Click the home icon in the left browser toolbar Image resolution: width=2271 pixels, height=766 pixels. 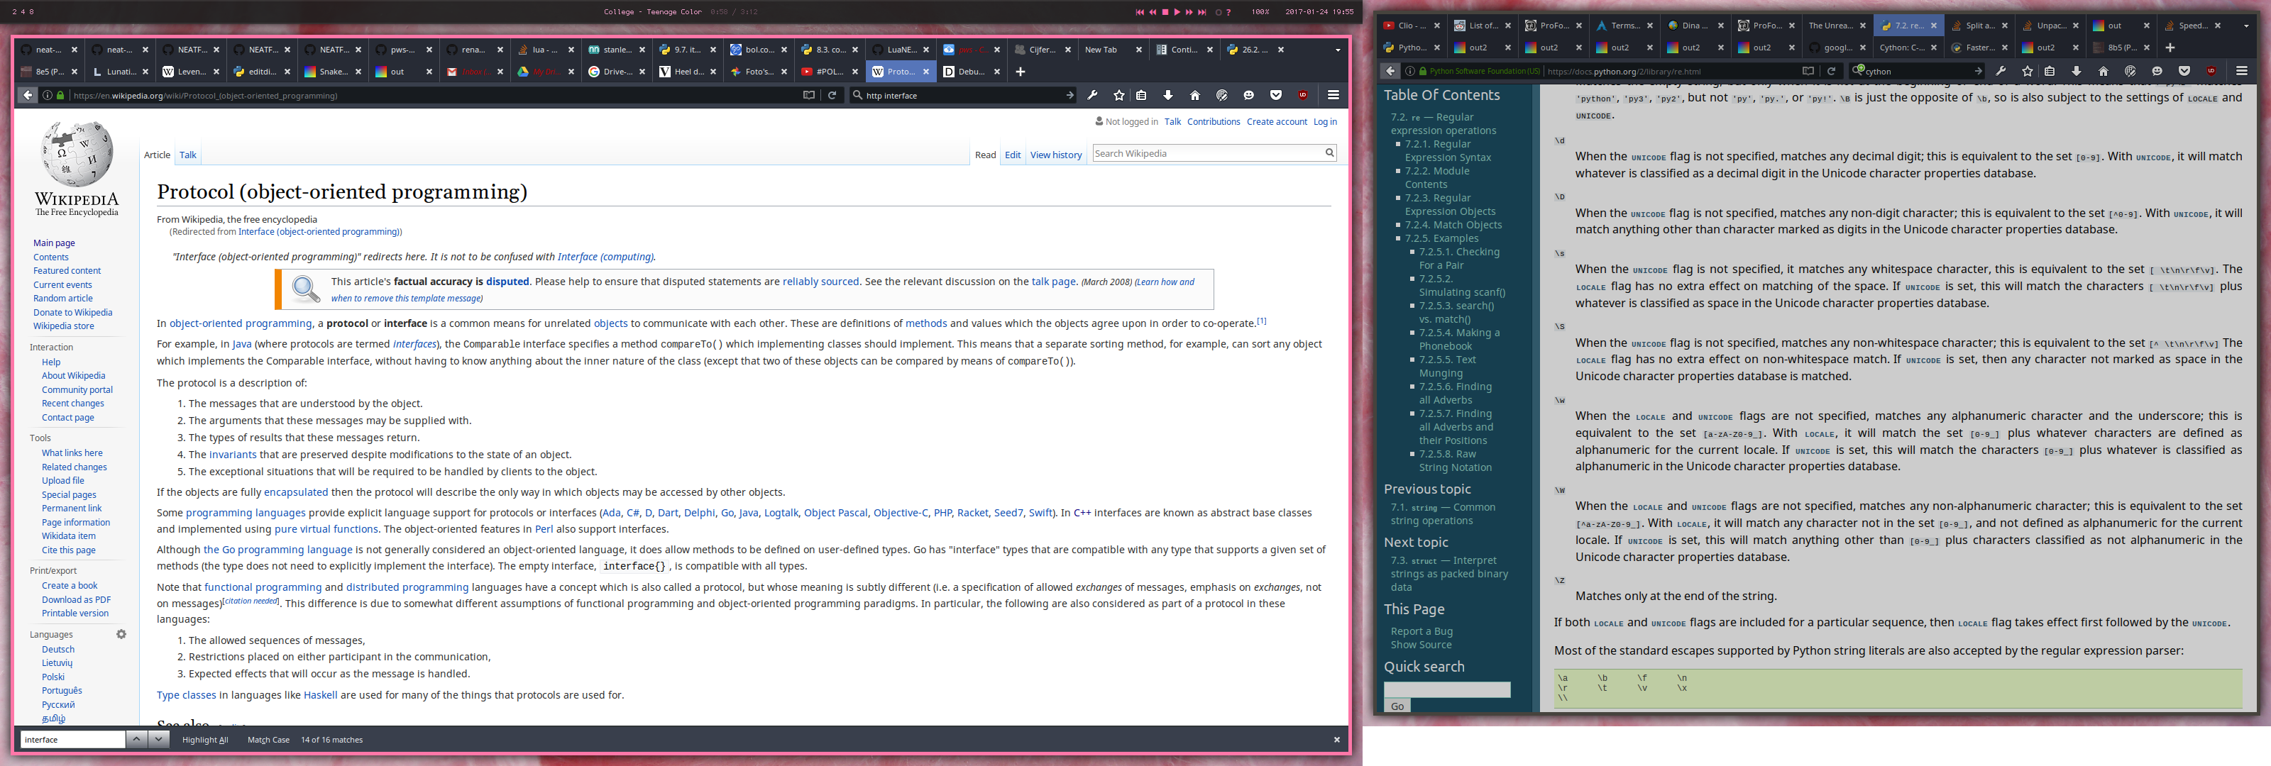coord(1194,95)
